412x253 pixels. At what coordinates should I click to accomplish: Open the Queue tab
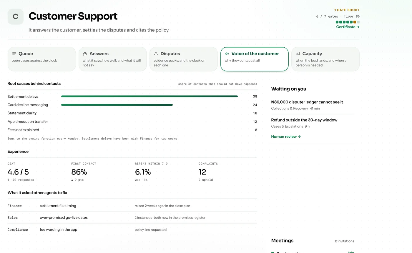click(x=42, y=59)
